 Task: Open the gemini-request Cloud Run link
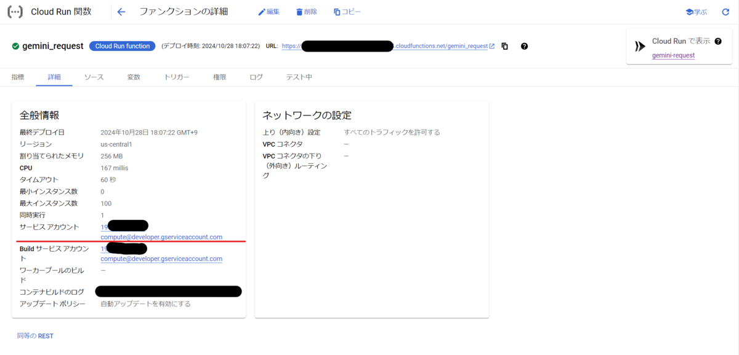(x=673, y=55)
